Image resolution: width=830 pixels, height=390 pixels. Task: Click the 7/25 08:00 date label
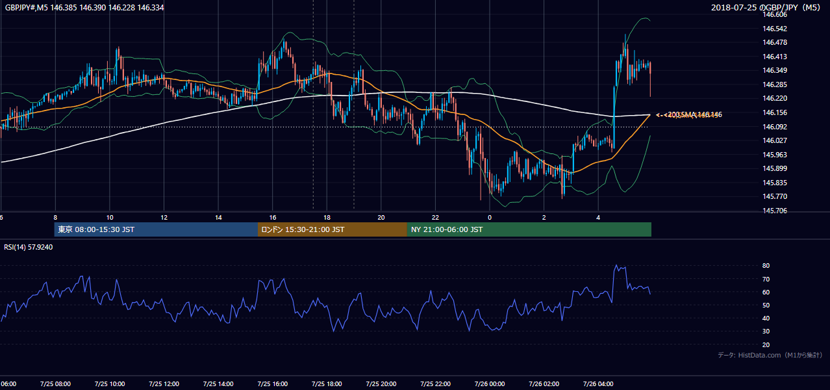click(55, 384)
